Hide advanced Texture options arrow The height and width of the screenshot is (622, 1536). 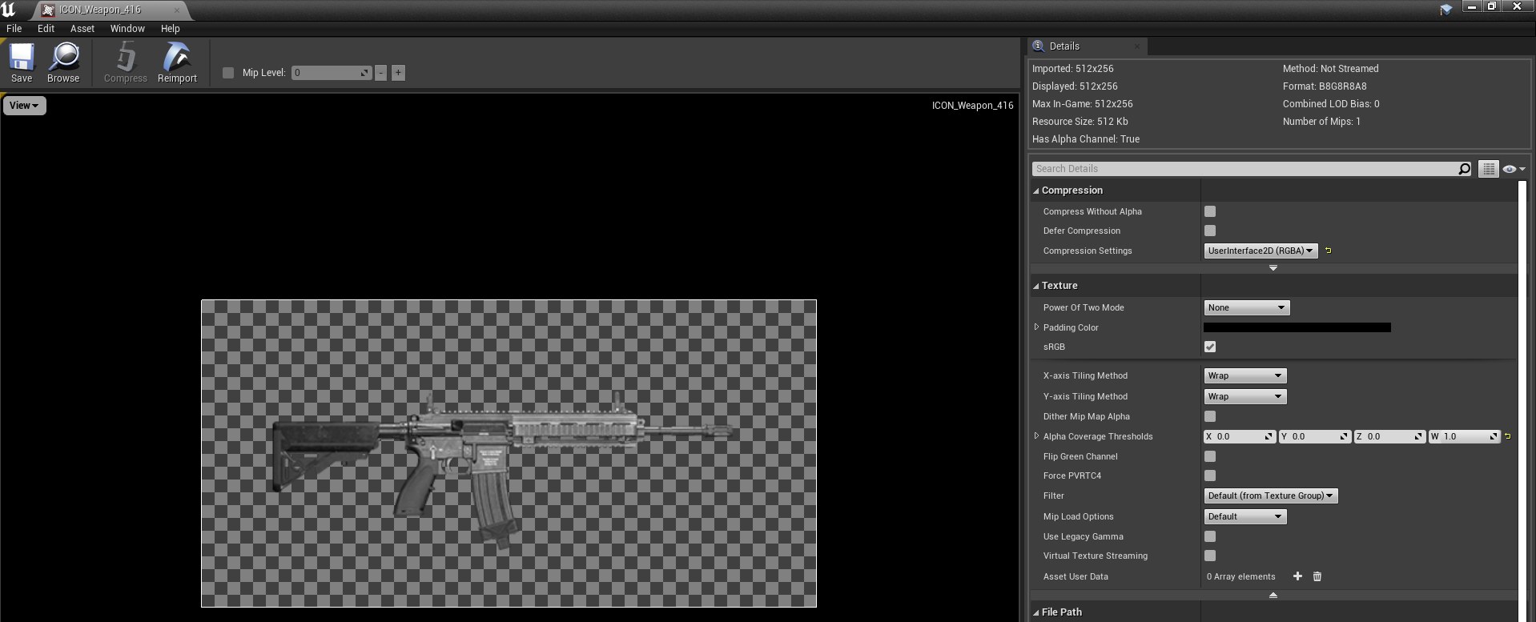point(1273,596)
